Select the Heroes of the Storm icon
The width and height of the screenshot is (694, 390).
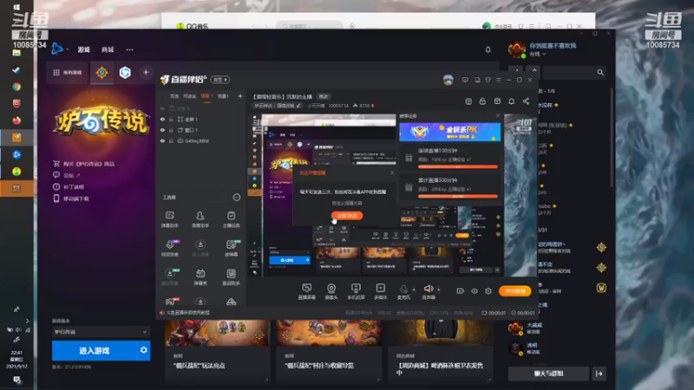click(125, 73)
